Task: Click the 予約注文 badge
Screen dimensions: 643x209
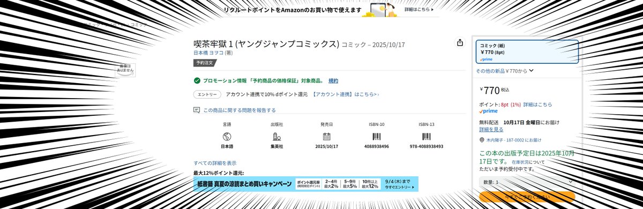Action: [205, 63]
